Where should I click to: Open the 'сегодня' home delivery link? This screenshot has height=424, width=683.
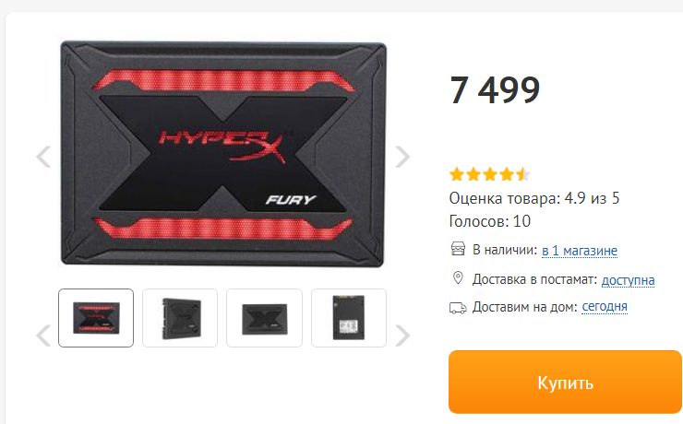(605, 307)
